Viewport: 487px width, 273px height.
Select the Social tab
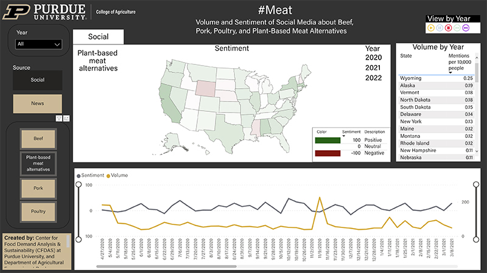98,37
